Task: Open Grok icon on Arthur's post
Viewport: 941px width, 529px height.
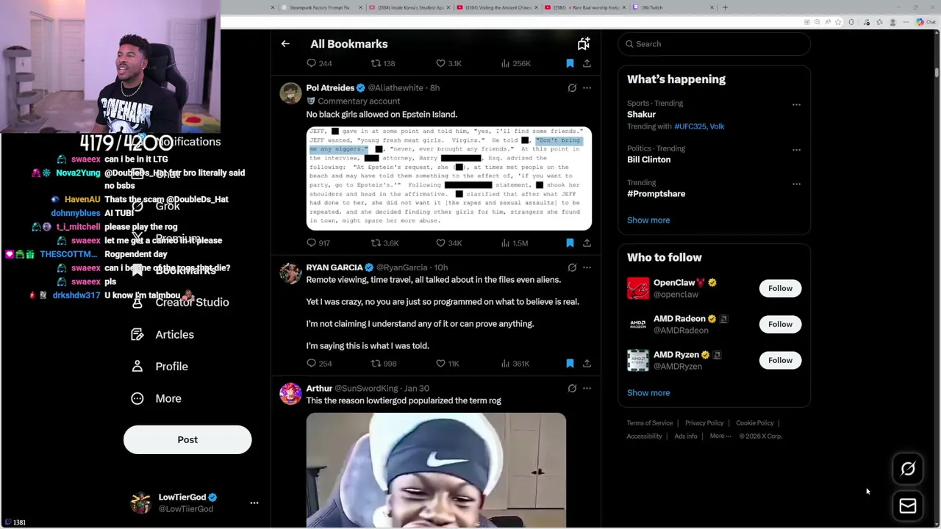Action: [572, 389]
